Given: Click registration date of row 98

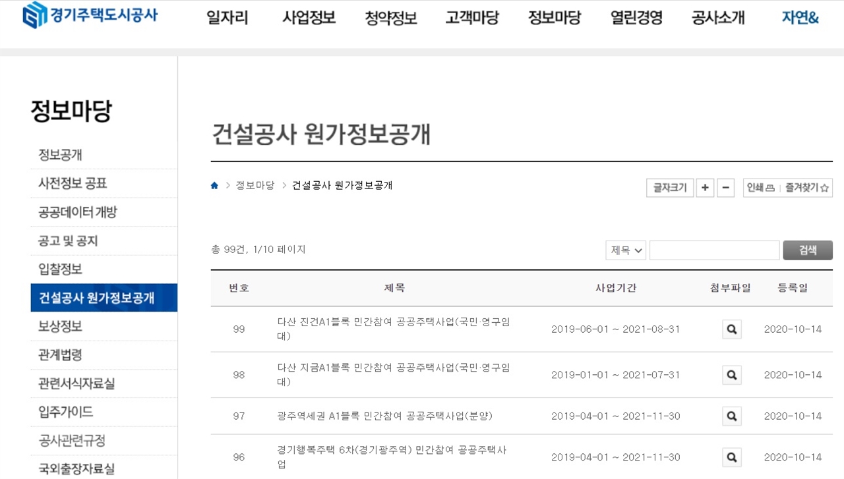Looking at the screenshot, I should [x=793, y=375].
